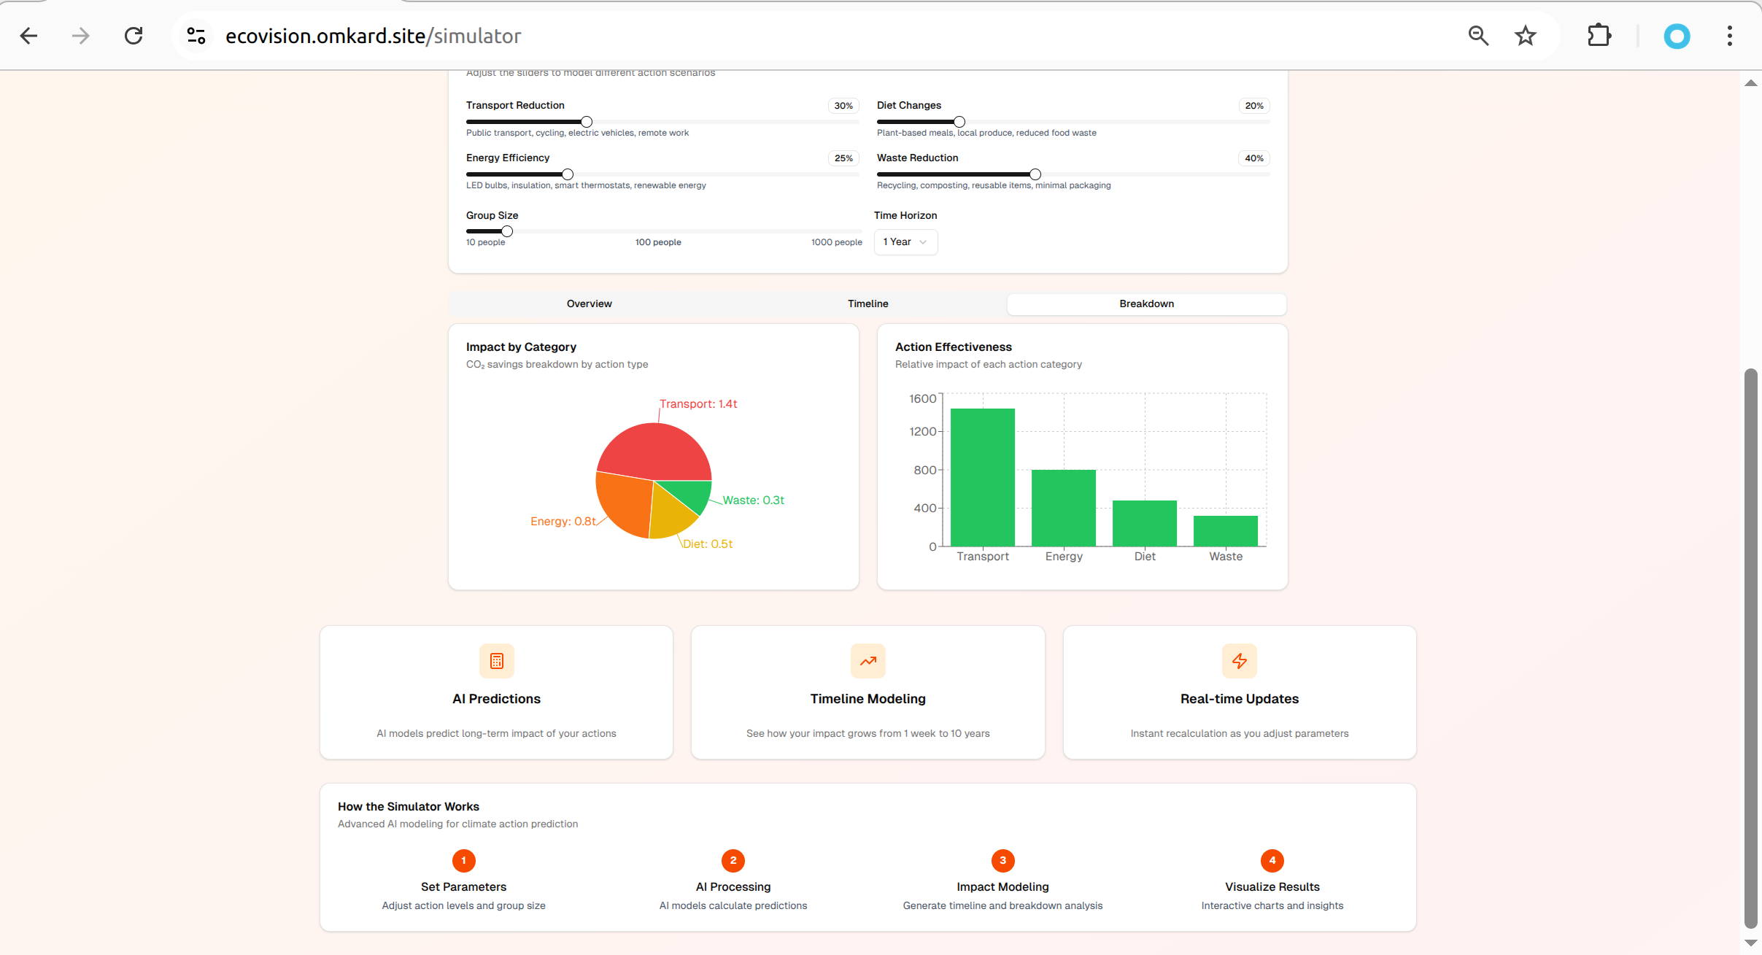This screenshot has height=955, width=1762.
Task: Click the Transport bar in effectiveness chart
Action: 982,477
